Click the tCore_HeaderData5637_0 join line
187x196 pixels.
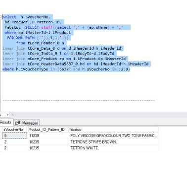click(x=76, y=64)
